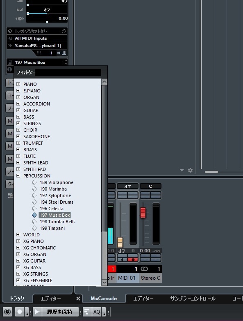Switch to the サンプラーコントロール tab

[193, 299]
